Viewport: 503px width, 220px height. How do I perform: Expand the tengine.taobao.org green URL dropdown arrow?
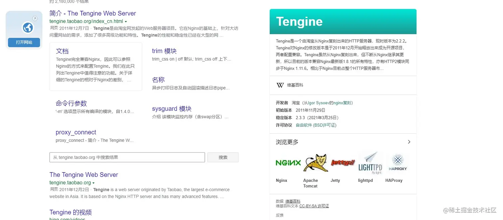click(x=93, y=183)
